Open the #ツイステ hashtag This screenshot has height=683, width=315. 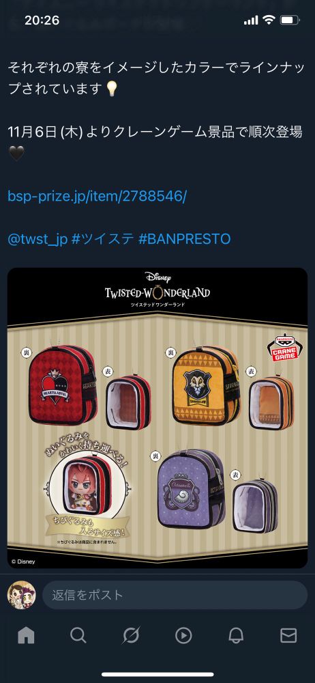[102, 239]
